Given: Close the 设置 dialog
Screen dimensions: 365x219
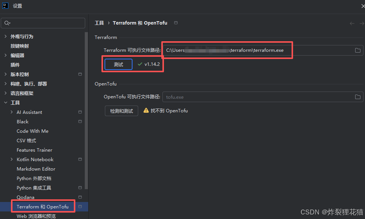Looking at the screenshot, I should click(363, 6).
